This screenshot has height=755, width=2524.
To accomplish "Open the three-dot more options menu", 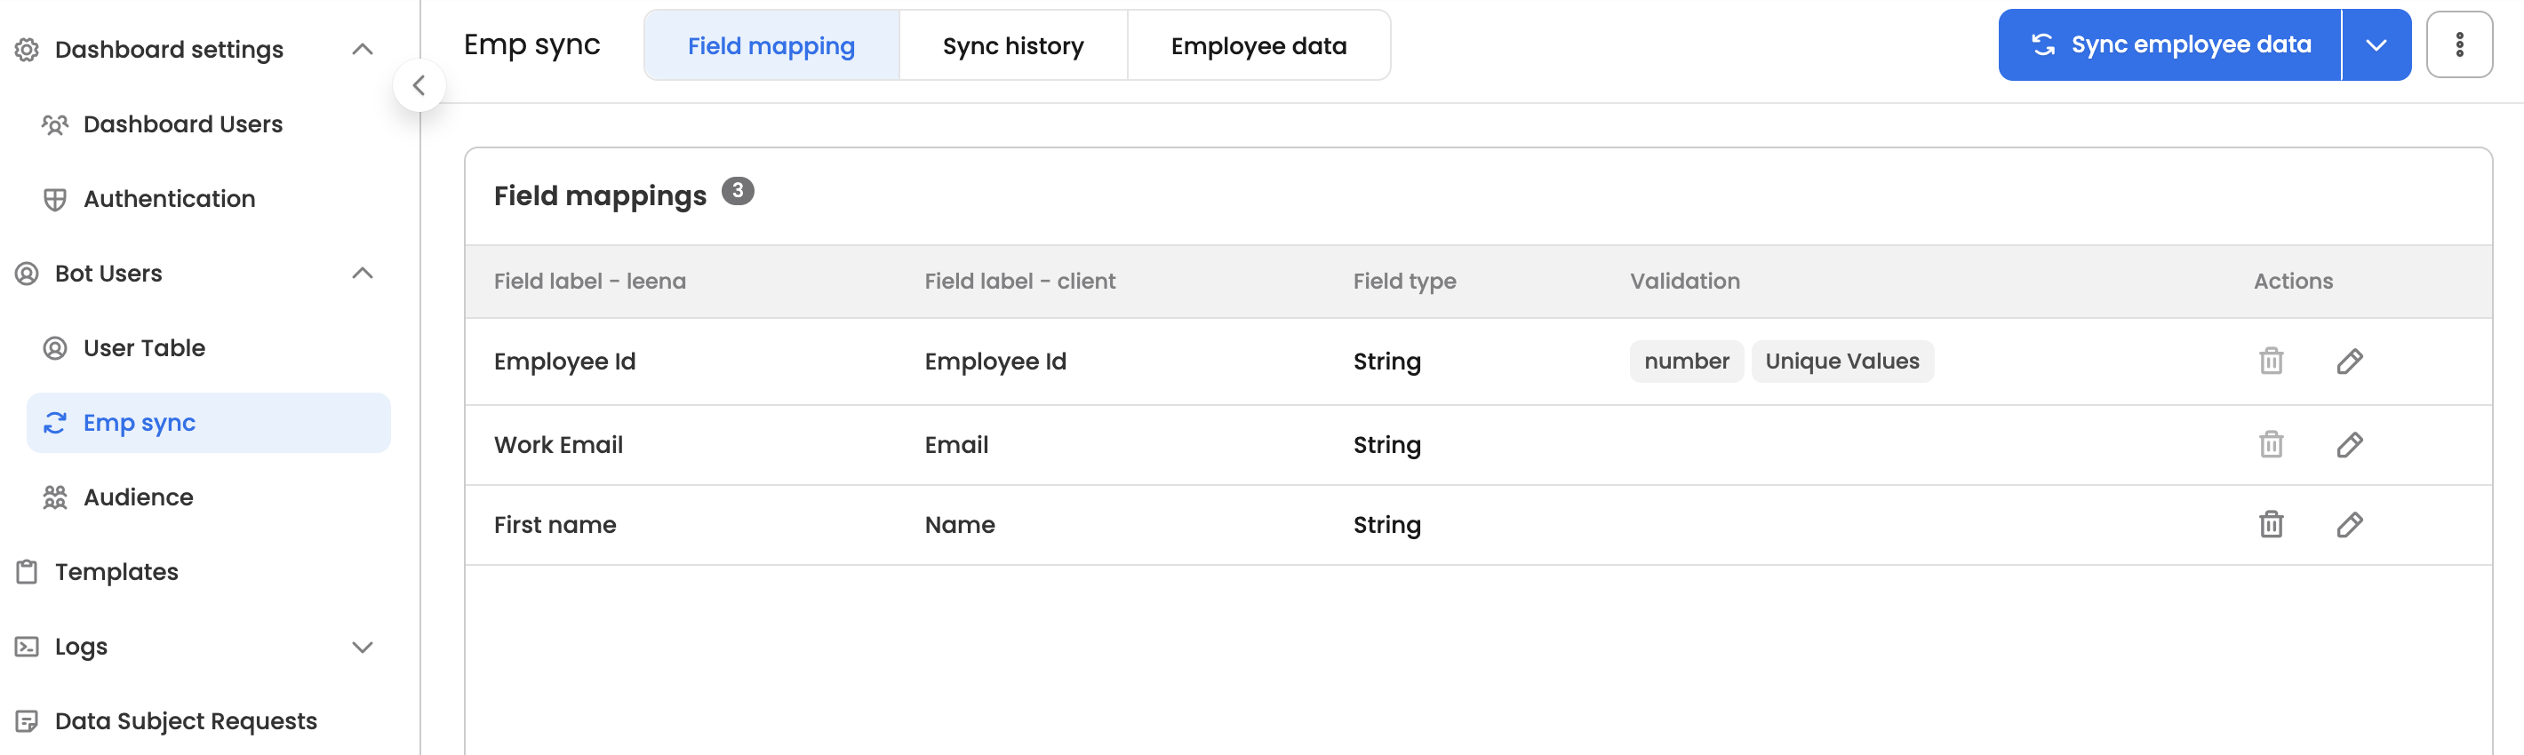I will click(x=2458, y=45).
